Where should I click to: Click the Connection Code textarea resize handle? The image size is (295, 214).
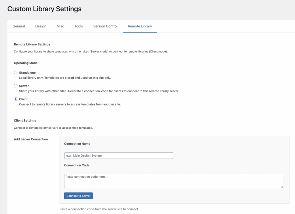tap(281, 187)
